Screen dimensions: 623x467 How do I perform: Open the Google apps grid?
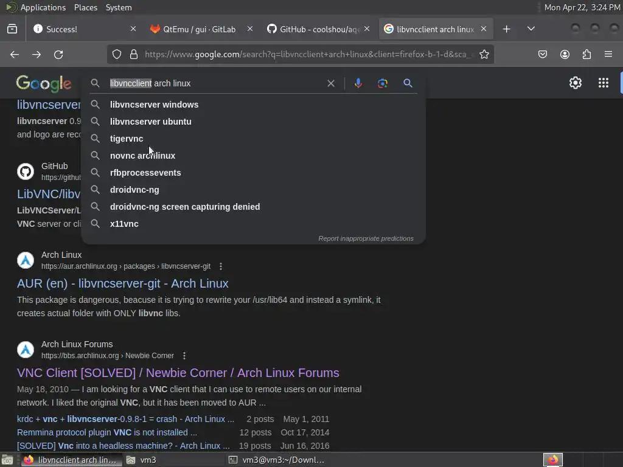604,83
